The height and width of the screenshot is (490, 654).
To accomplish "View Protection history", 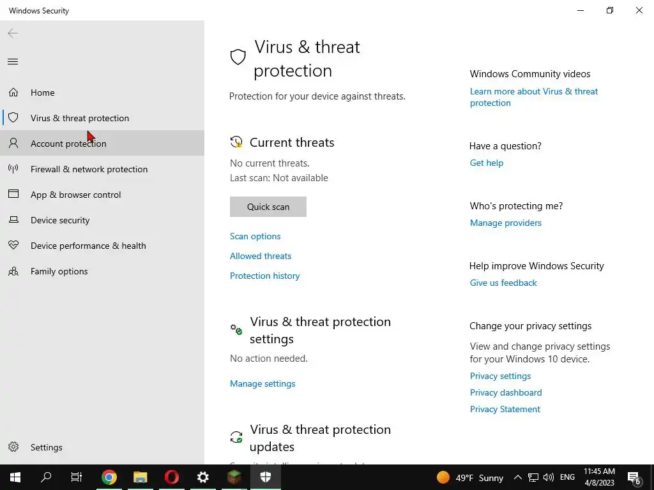I will [x=265, y=276].
